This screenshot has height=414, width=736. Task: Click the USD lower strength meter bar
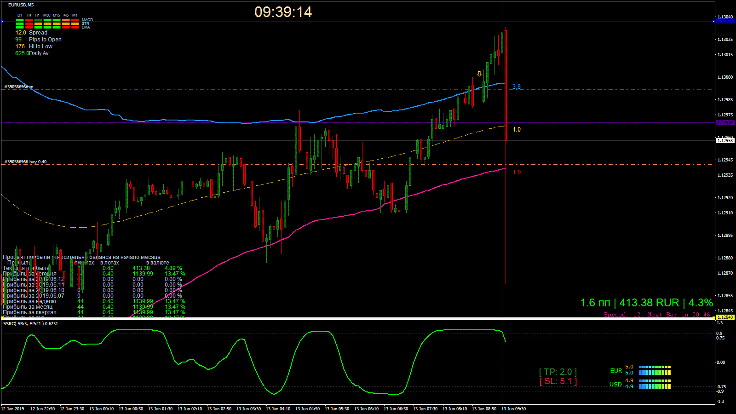click(x=655, y=386)
